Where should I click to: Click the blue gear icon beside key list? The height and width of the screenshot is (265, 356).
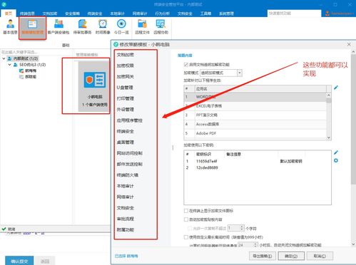tap(336, 161)
